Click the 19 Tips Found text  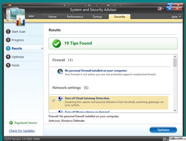click(78, 43)
